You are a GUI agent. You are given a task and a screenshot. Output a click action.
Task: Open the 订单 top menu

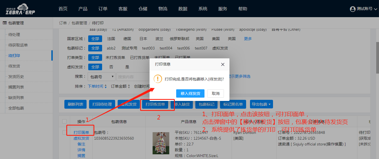point(103,9)
